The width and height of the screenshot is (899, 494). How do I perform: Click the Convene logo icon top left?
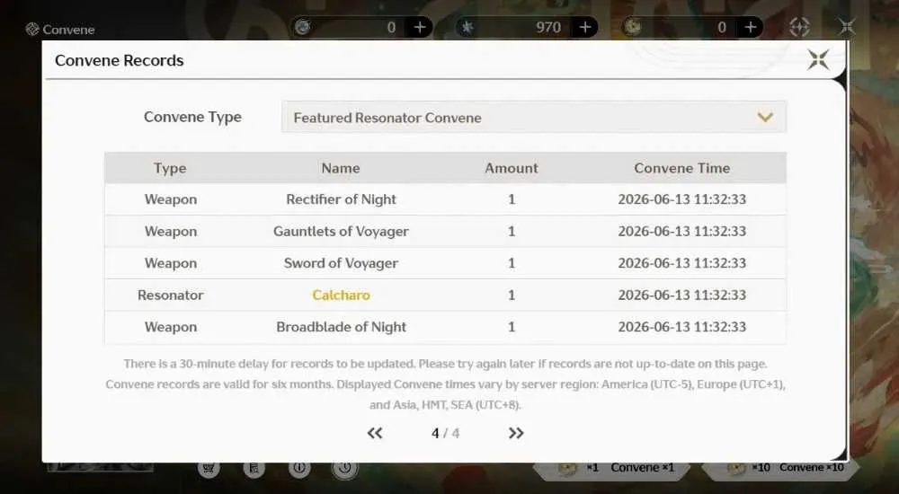pyautogui.click(x=32, y=30)
